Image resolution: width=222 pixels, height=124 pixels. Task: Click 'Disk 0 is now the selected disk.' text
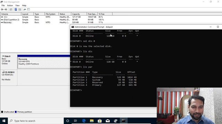(91, 46)
